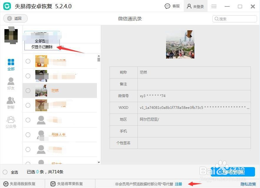Open the hamburger menu in the title bar
The width and height of the screenshot is (260, 188).
[x=214, y=6]
